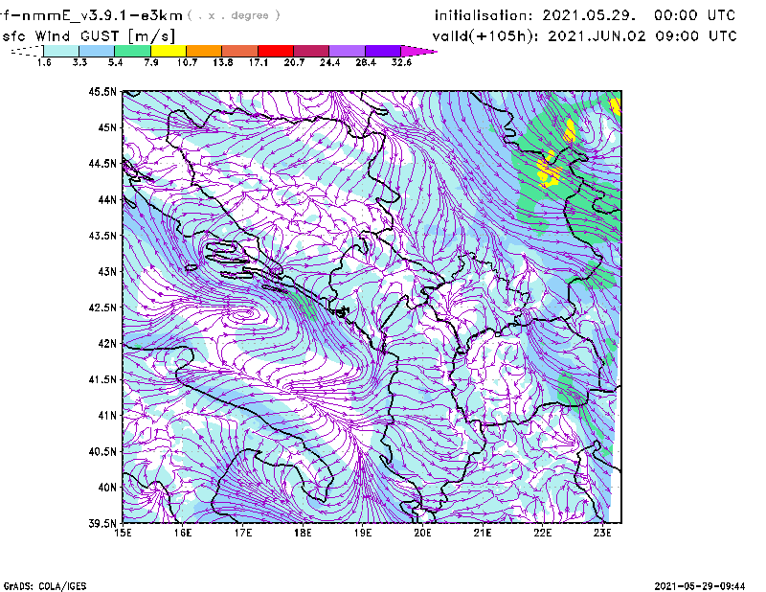This screenshot has width=766, height=592.
Task: Click the "45N" latitude label
Action: click(107, 127)
